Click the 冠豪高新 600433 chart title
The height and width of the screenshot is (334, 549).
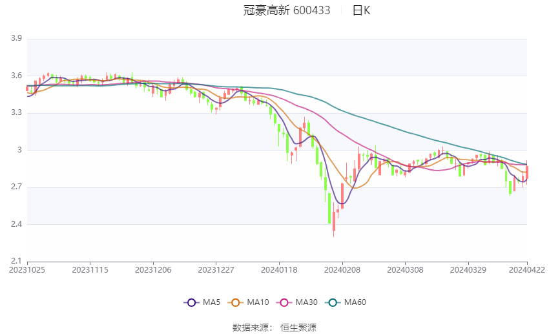click(287, 10)
